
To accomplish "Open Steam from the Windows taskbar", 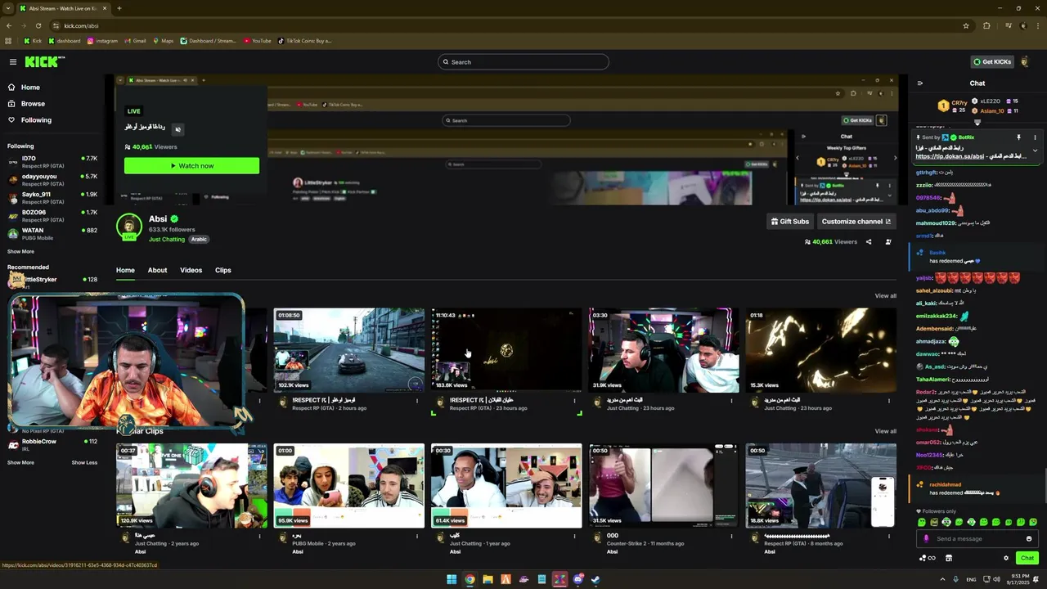I will (595, 579).
